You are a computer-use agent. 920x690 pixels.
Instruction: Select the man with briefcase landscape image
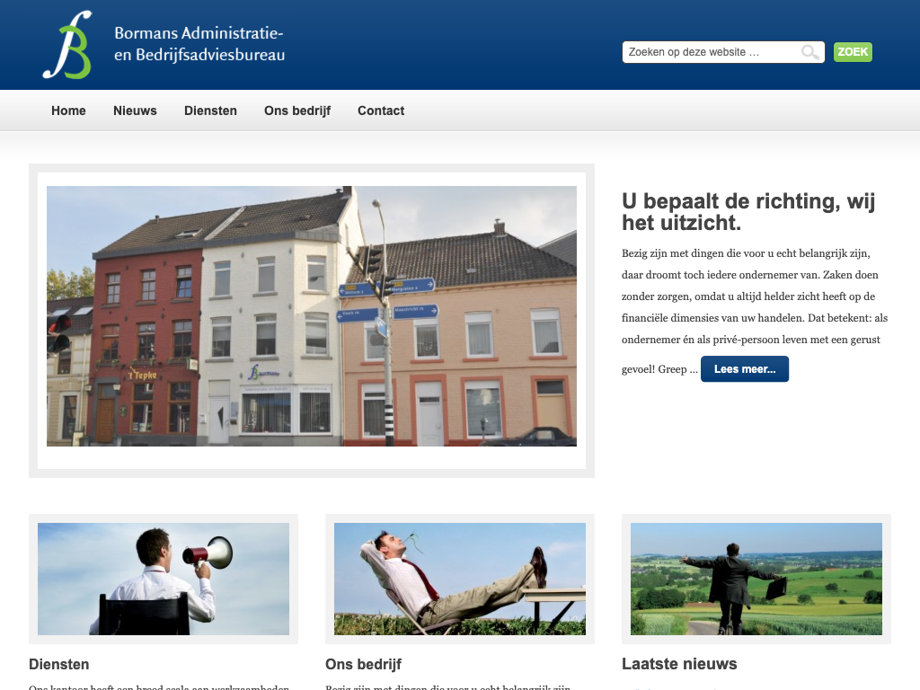point(756,579)
